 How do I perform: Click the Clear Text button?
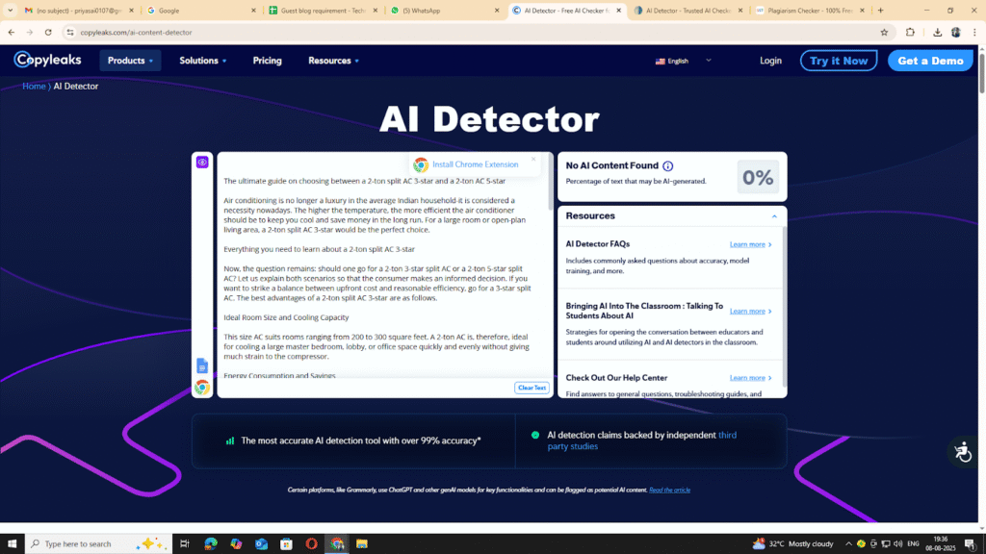point(532,388)
